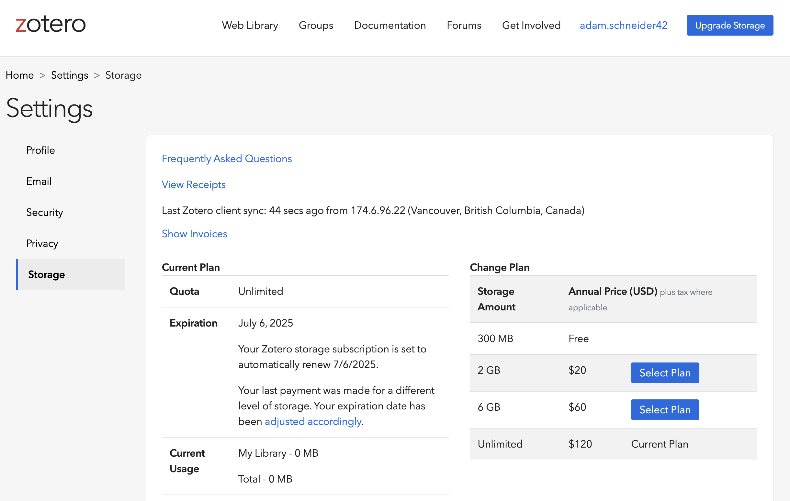Open the Get Involved page
Screen dimensions: 790x501
pos(531,25)
